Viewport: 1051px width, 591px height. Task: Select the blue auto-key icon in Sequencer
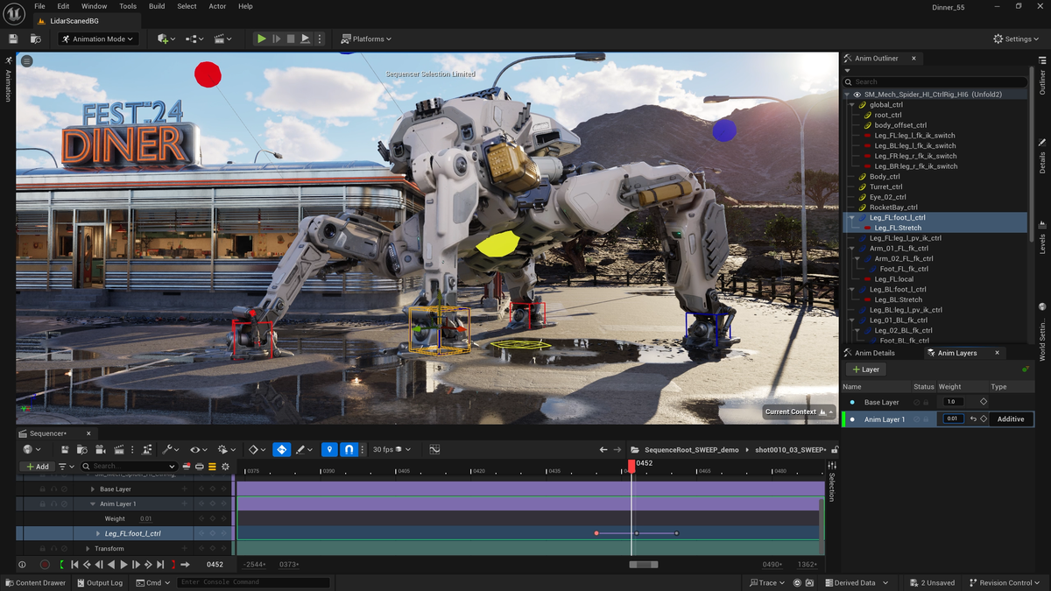pos(282,448)
